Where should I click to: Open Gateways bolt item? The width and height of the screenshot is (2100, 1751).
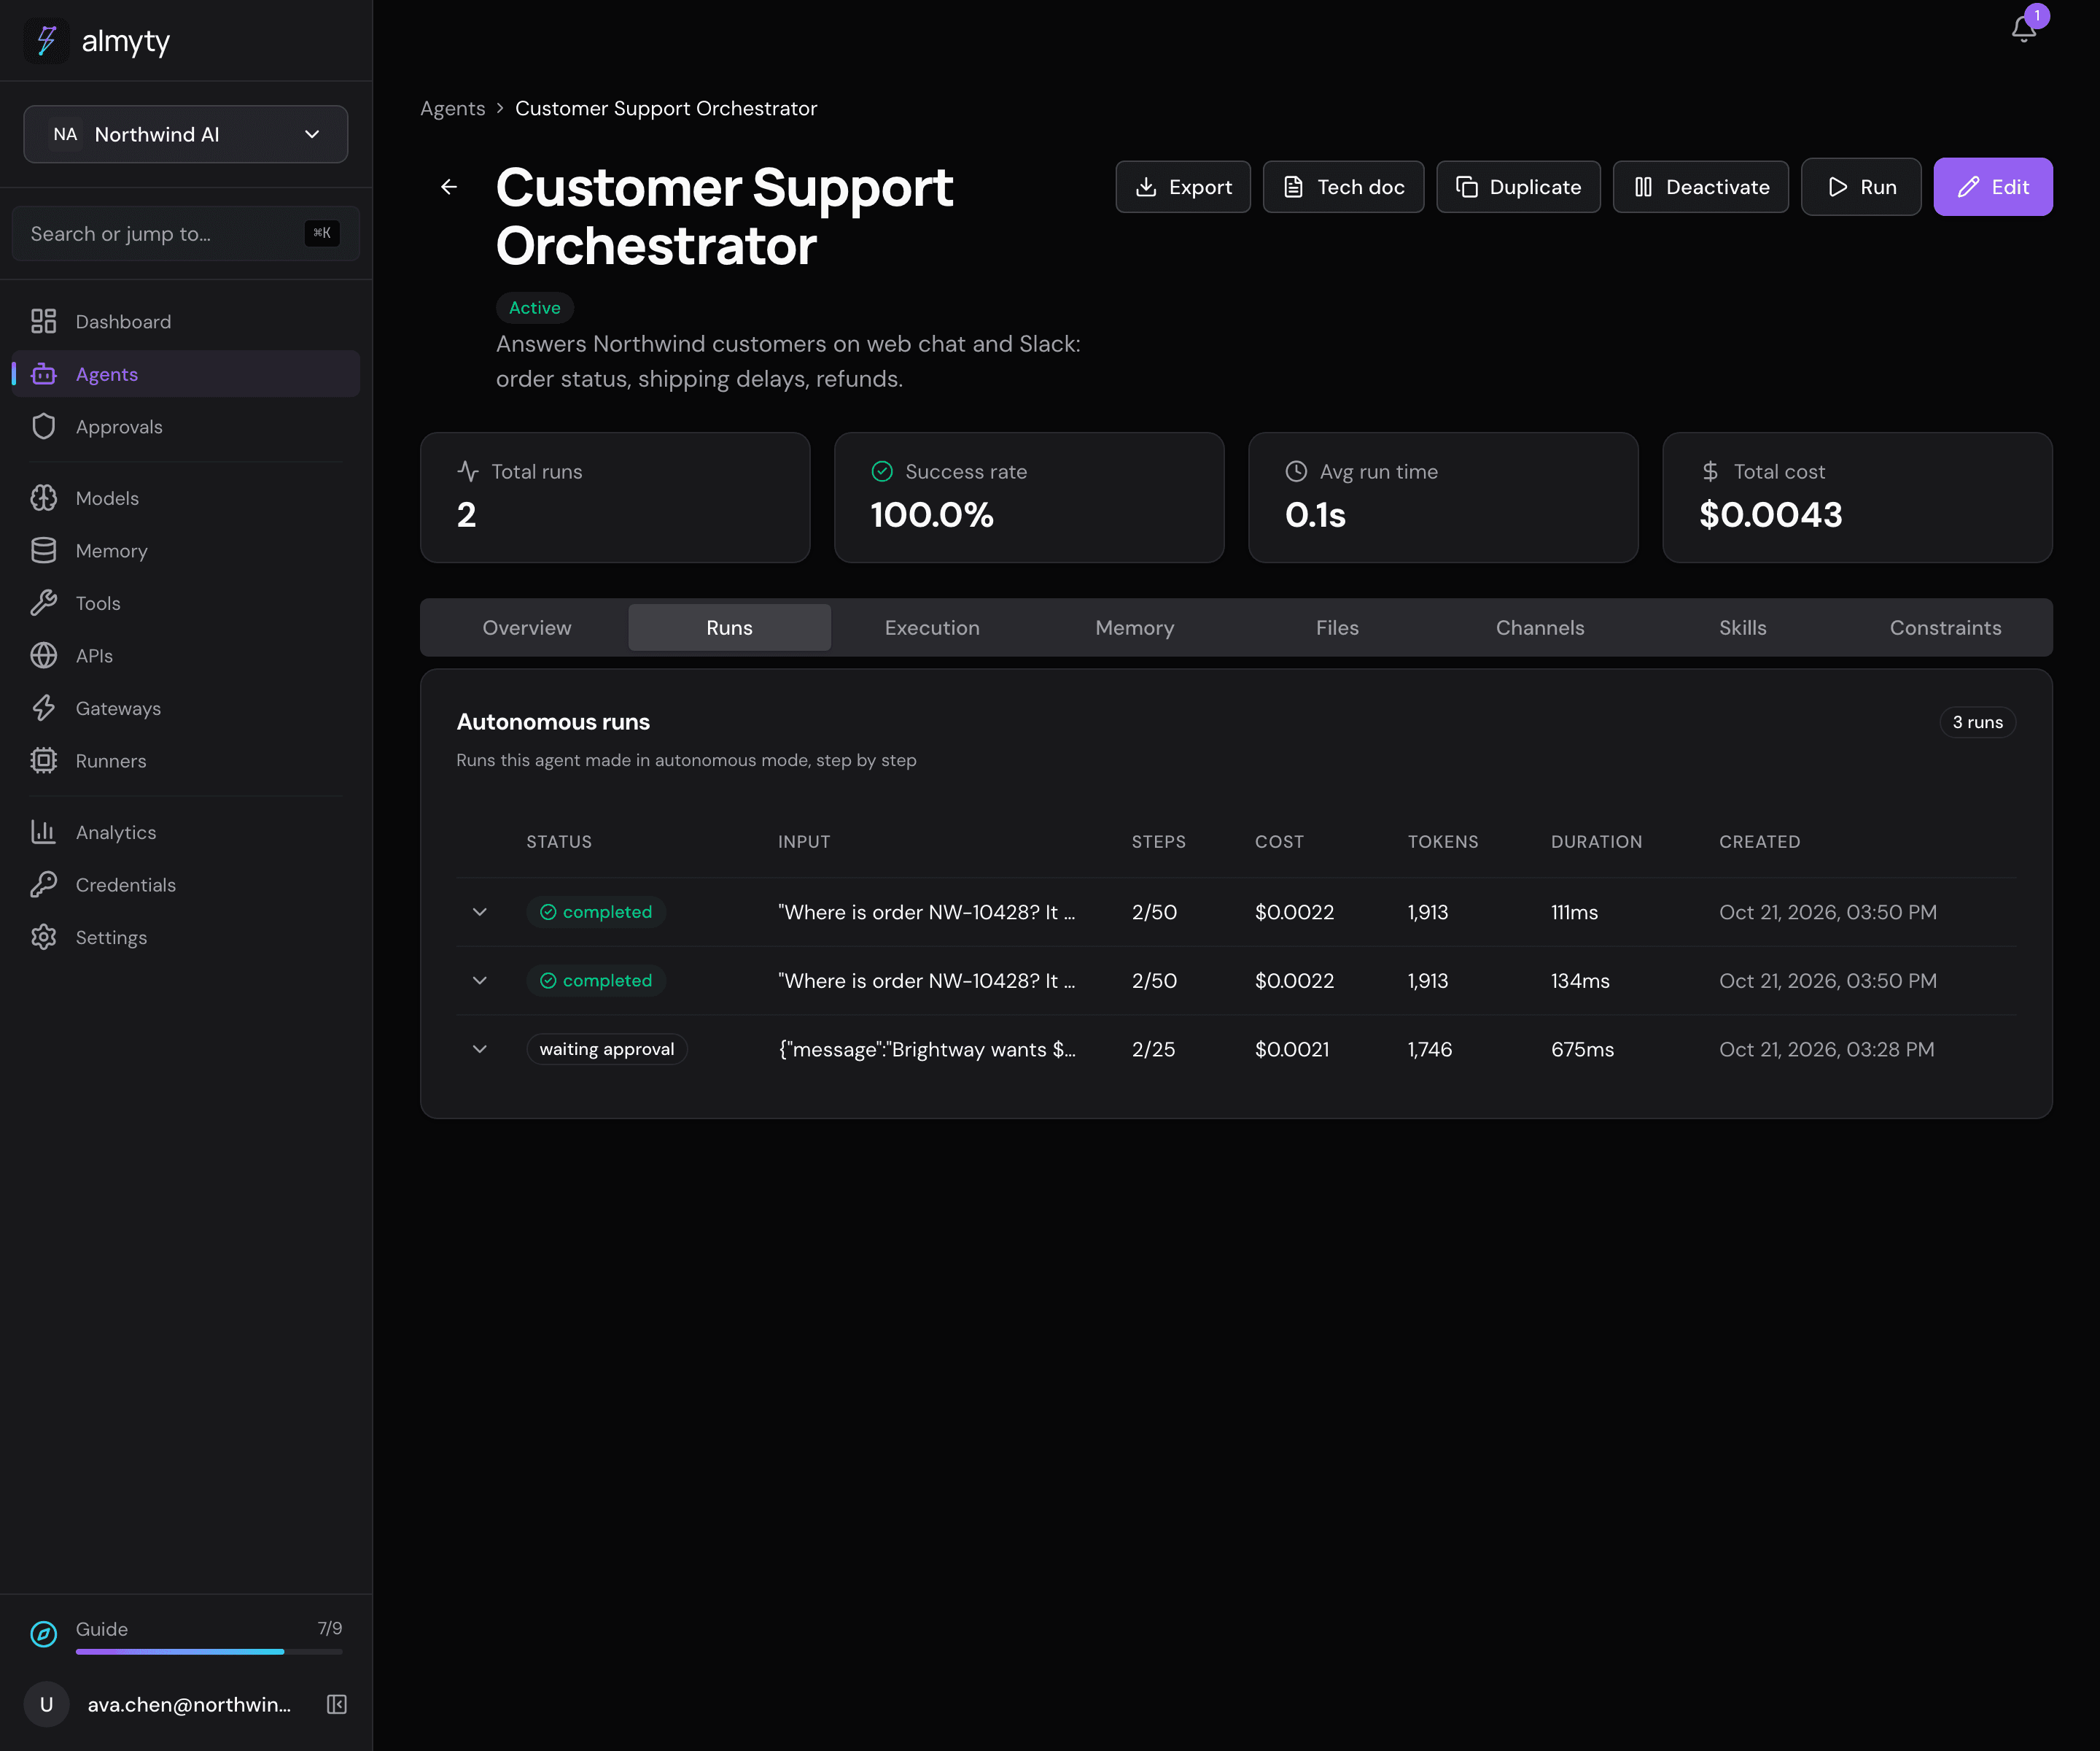coord(185,708)
